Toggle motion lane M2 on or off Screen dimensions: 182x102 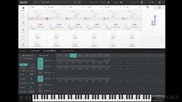40,67
